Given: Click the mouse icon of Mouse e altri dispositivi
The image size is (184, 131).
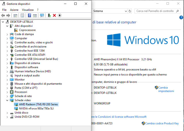Looking at the screenshot, I should tap(11, 84).
